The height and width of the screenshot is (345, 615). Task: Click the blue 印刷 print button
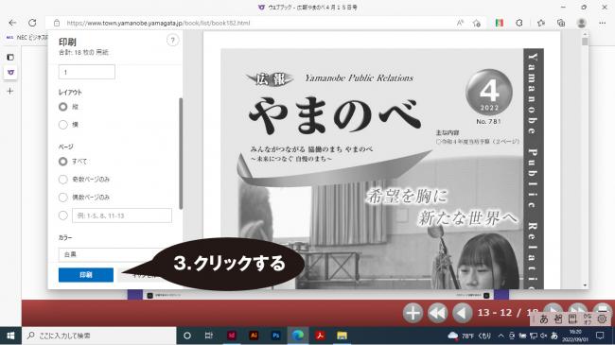point(86,275)
